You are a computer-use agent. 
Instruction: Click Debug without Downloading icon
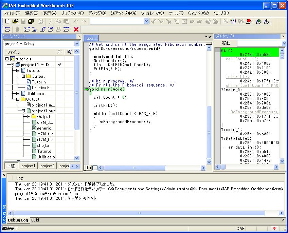point(267,21)
